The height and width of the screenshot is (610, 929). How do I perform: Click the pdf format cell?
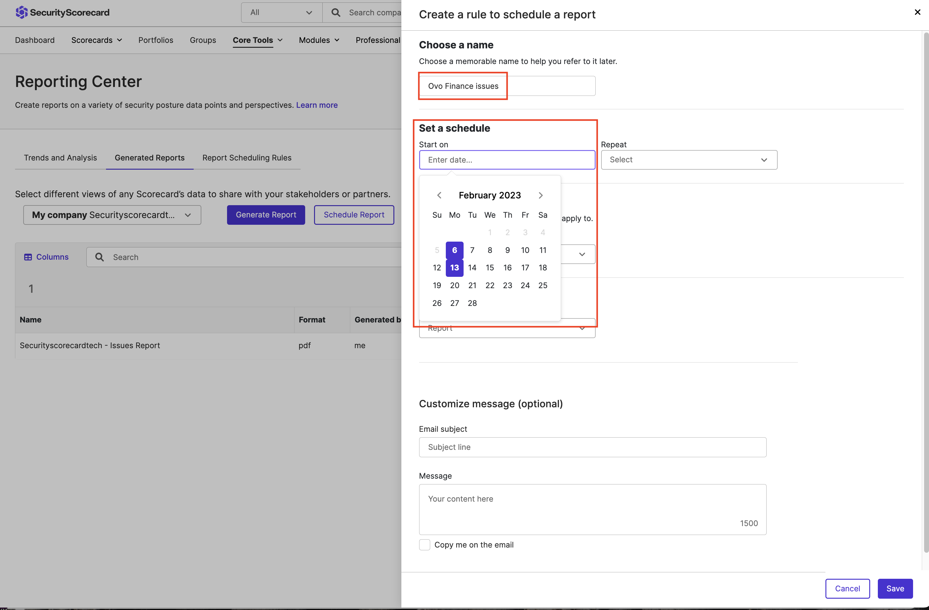point(305,345)
